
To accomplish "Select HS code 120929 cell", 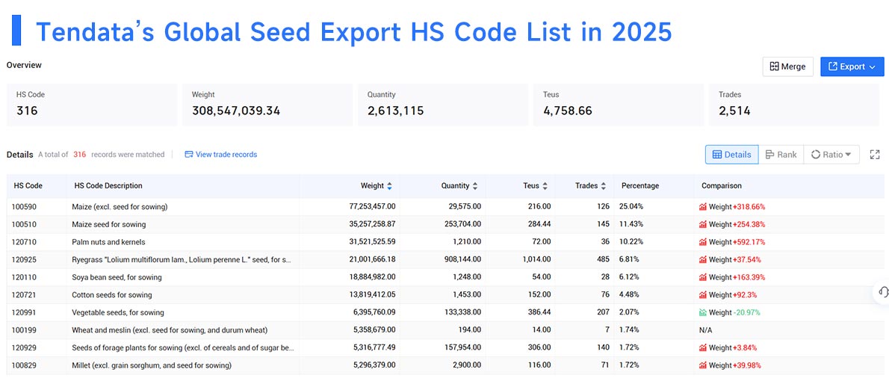I will pos(23,347).
